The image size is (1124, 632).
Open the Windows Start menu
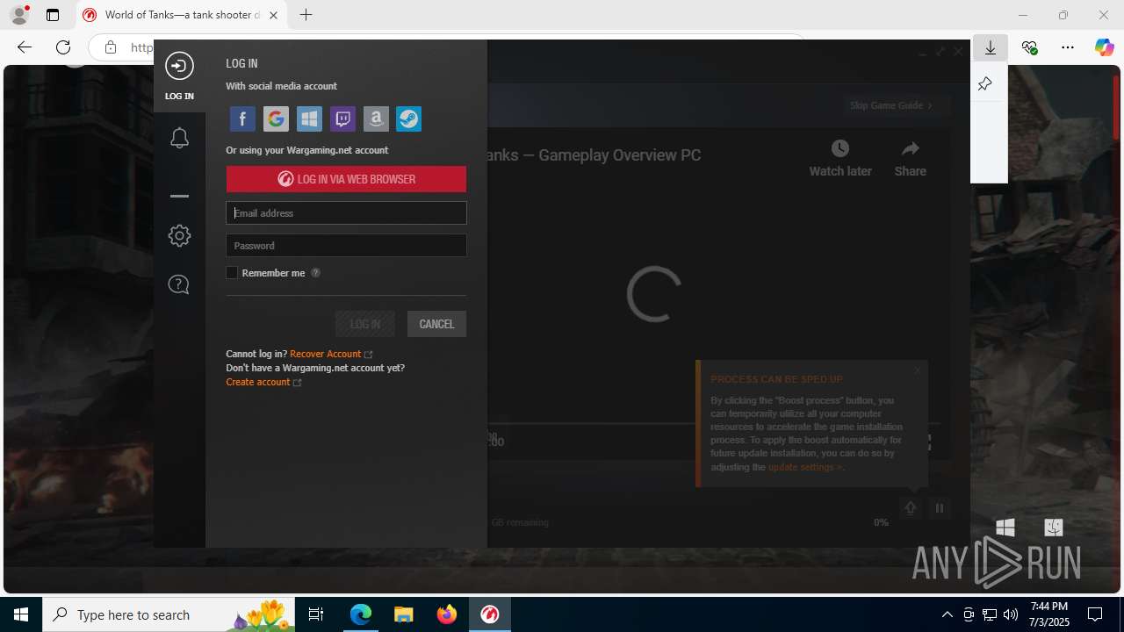(21, 614)
